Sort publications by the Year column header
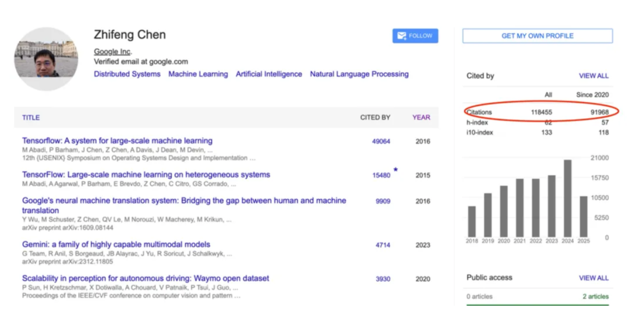This screenshot has height=311, width=629. 421,118
